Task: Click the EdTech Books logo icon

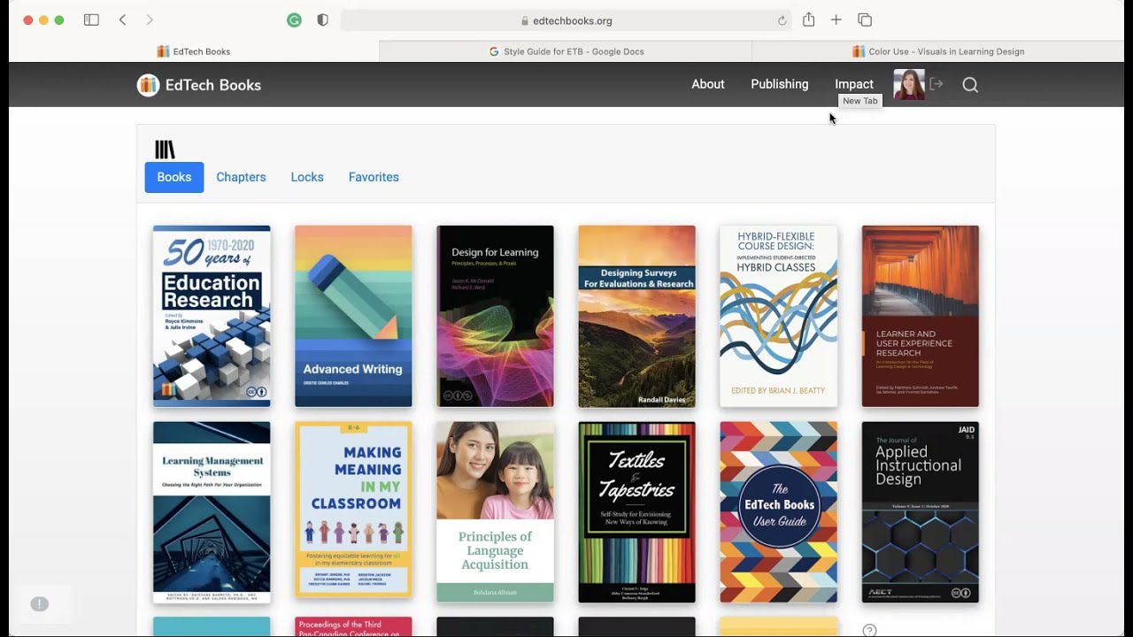Action: point(148,85)
